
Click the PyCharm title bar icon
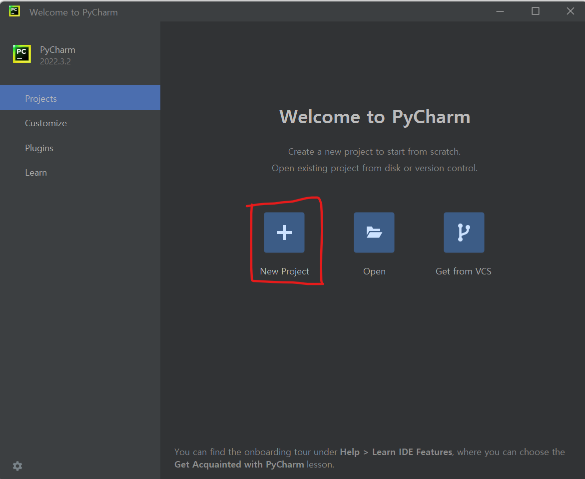tap(14, 11)
